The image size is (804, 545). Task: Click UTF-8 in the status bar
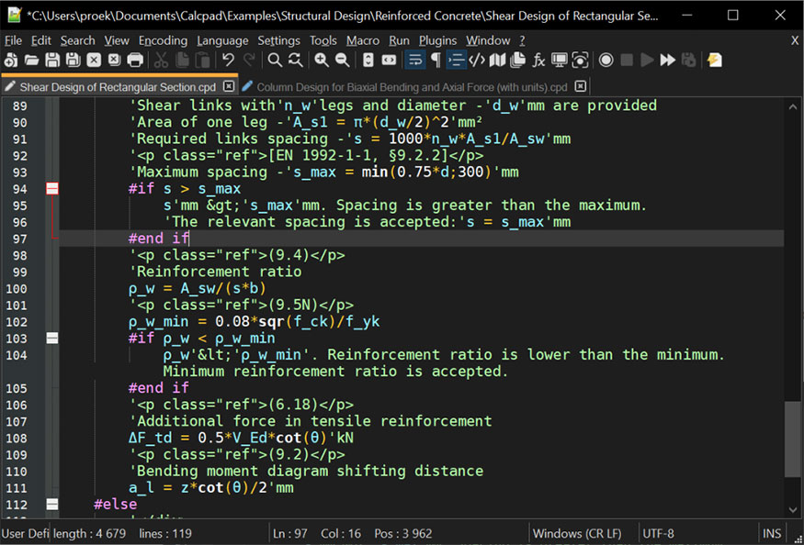pos(659,533)
